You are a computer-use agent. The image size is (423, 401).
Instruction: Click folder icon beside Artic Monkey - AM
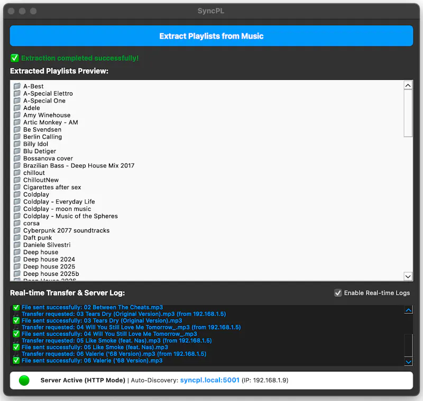17,122
